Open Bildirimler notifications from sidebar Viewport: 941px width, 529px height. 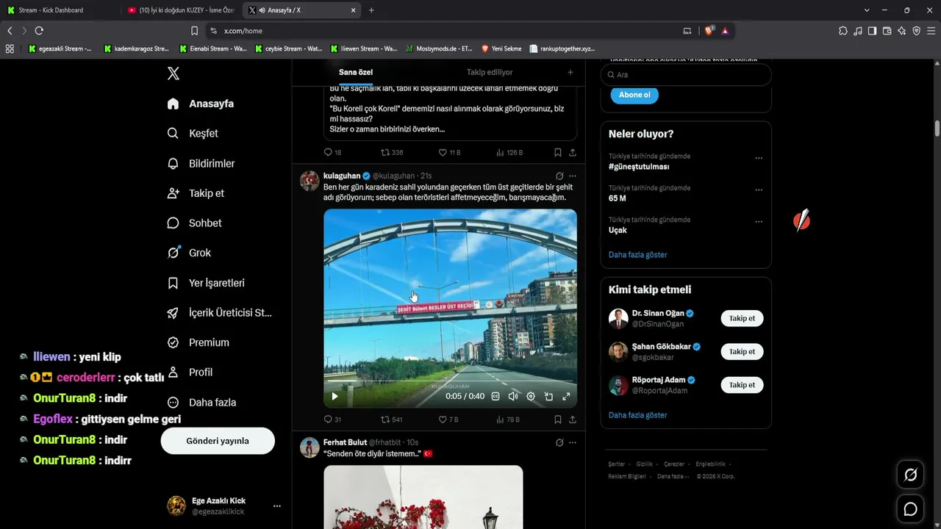pos(201,163)
